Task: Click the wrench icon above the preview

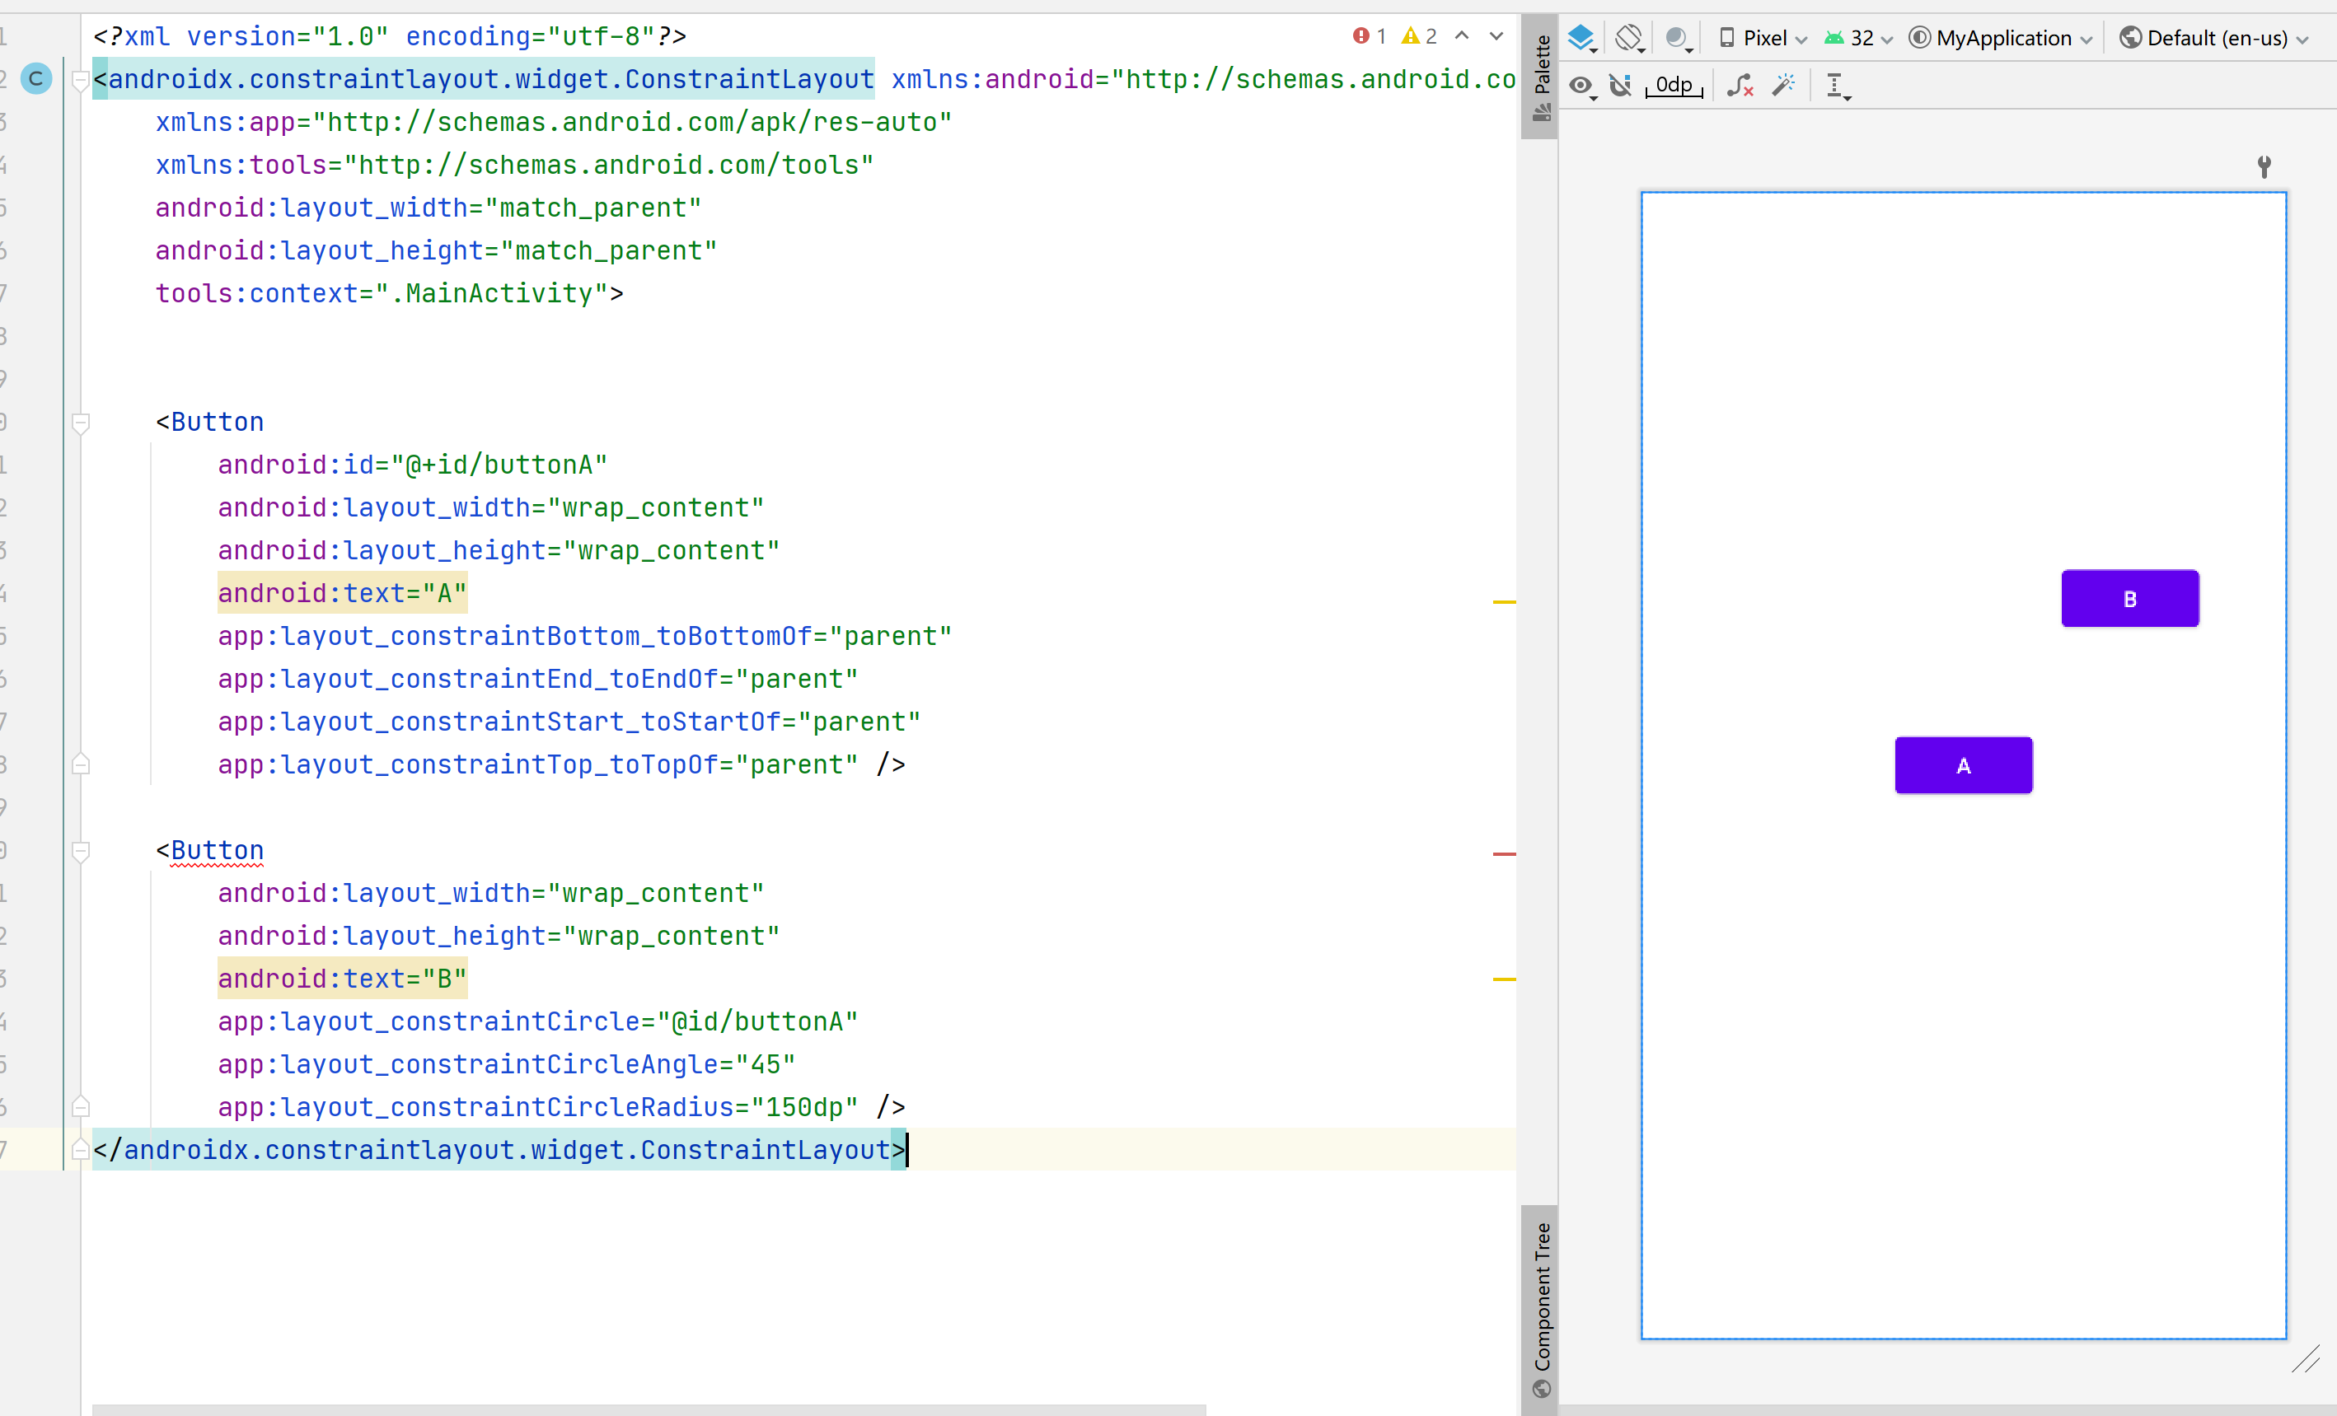Action: [x=2264, y=167]
